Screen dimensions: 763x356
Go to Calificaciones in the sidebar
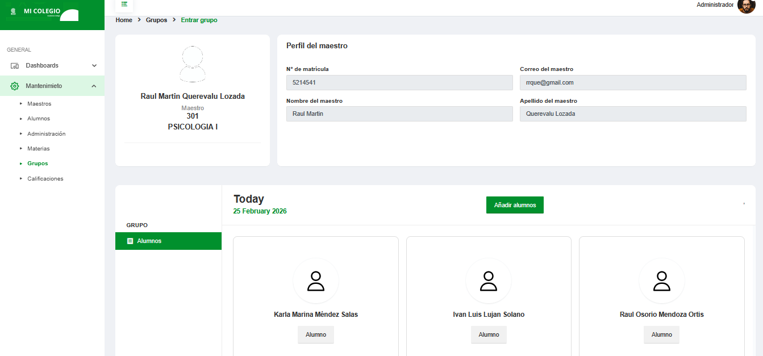tap(45, 179)
